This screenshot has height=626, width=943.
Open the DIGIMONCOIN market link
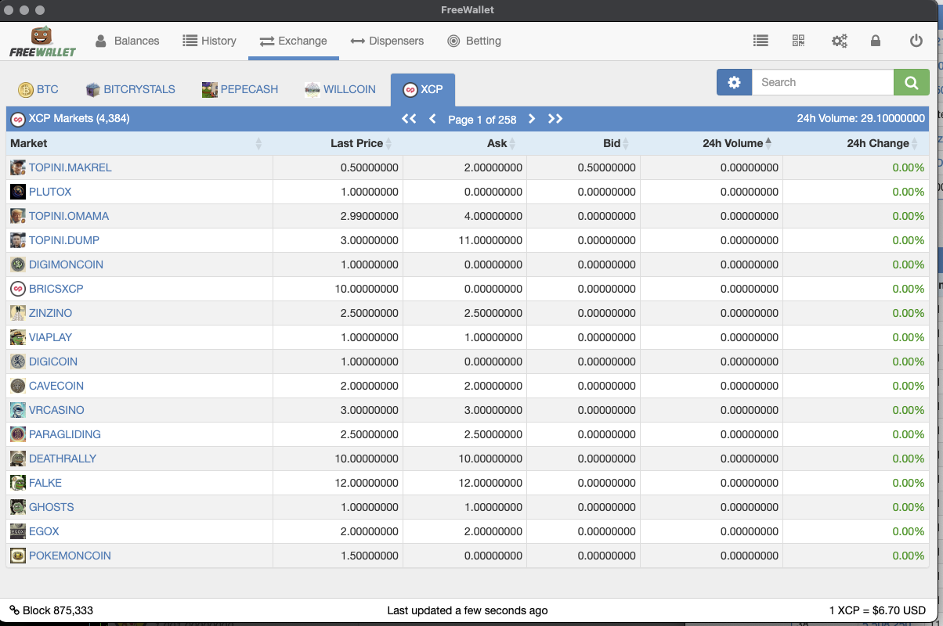[66, 264]
